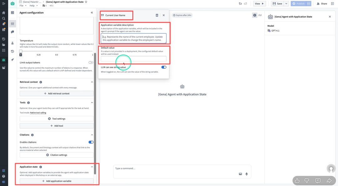The image size is (338, 186).
Task: Focus the Application variable description textarea
Action: (x=134, y=38)
